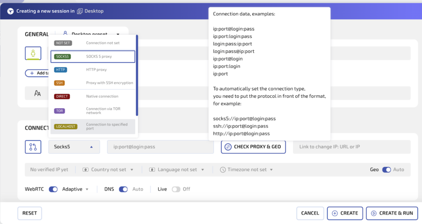Click the CHECK PROXY & GEO button
The height and width of the screenshot is (224, 422).
click(253, 147)
